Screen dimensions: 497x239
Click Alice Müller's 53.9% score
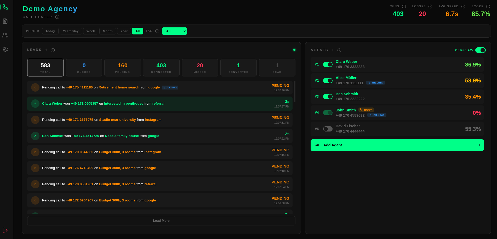pyautogui.click(x=473, y=81)
